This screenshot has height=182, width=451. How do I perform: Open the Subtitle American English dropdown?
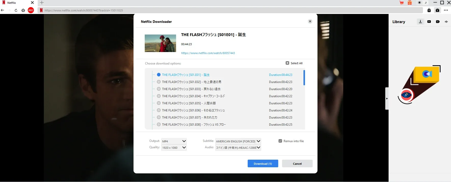point(238,141)
